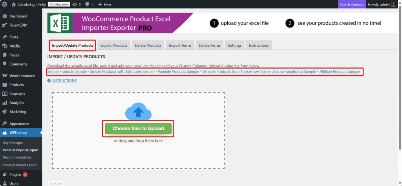Image resolution: width=402 pixels, height=186 pixels.
Task: Click the Pages icon in sidebar
Action: (5, 55)
